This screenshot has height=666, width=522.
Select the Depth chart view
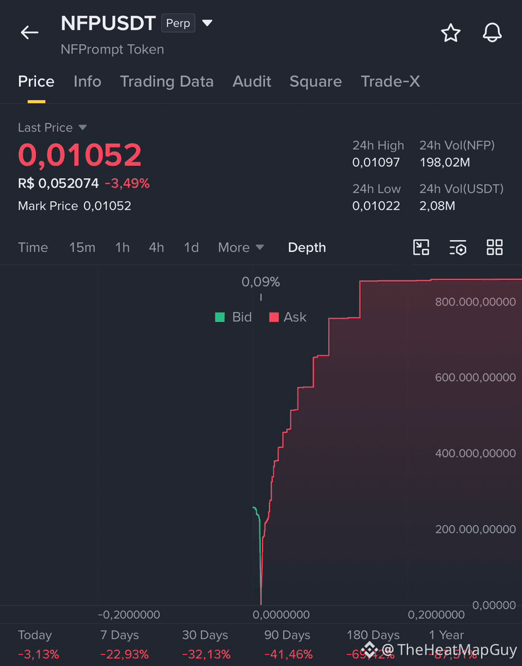[307, 248]
